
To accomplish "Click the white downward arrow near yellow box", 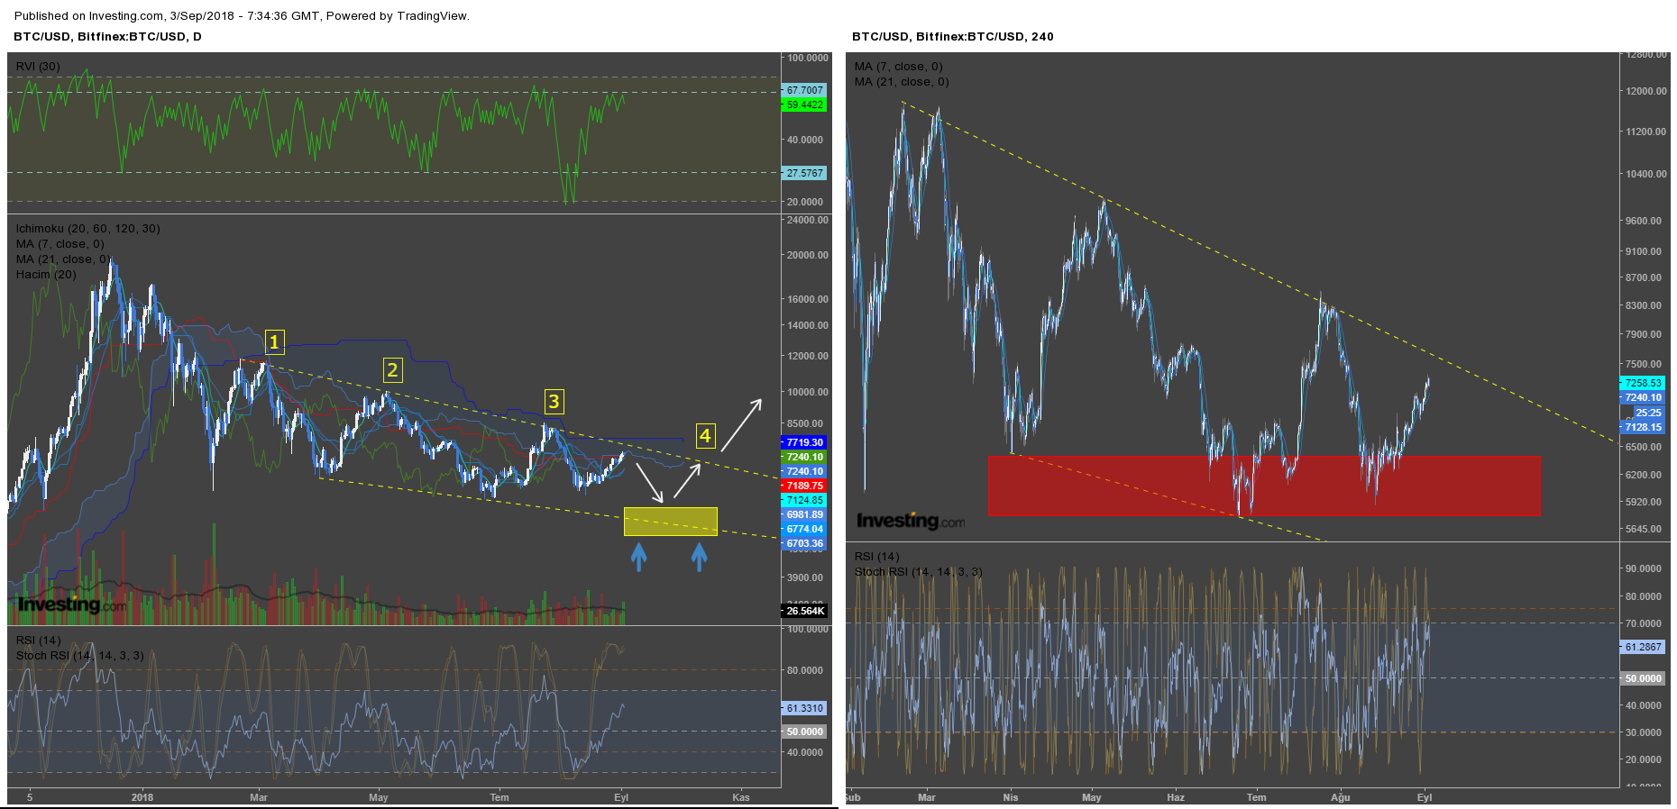I will pos(650,483).
